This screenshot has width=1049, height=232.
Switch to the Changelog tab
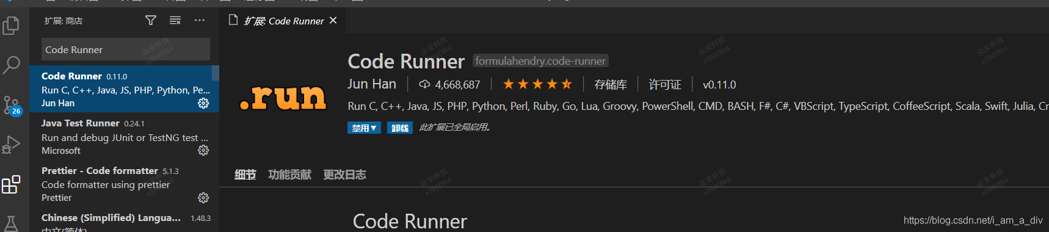click(x=345, y=175)
